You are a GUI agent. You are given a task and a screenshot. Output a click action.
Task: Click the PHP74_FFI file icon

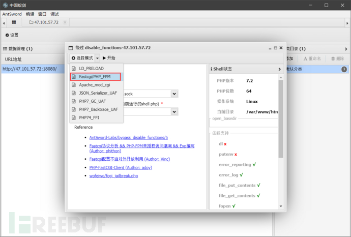point(74,117)
